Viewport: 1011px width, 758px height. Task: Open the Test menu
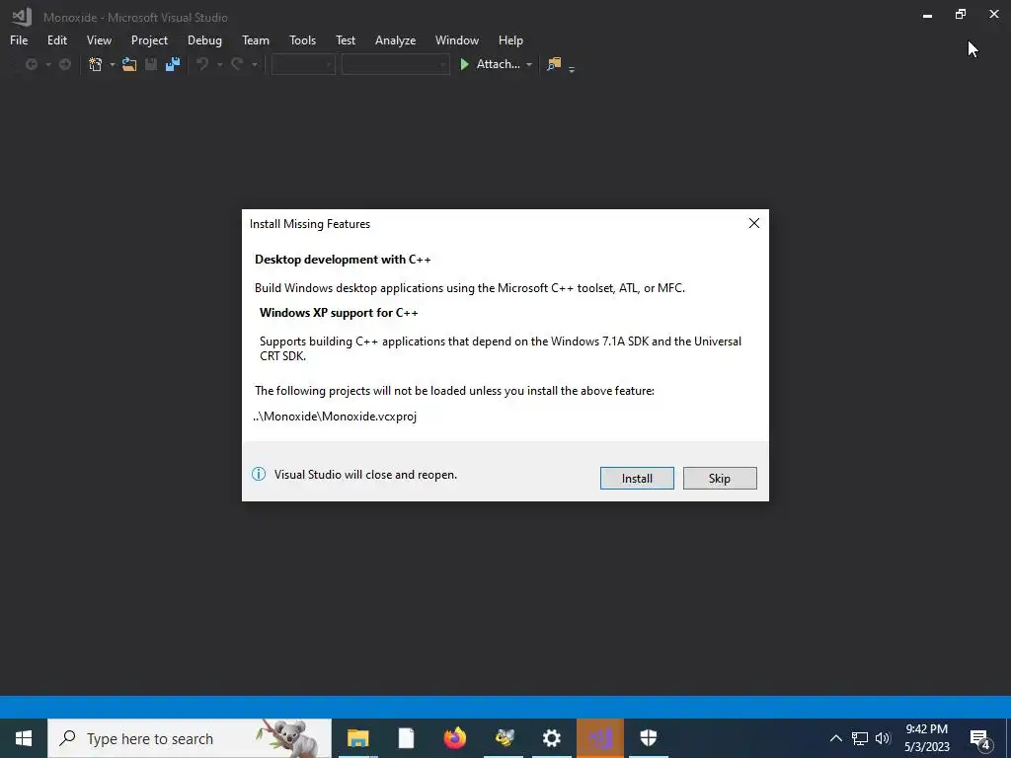click(x=345, y=39)
